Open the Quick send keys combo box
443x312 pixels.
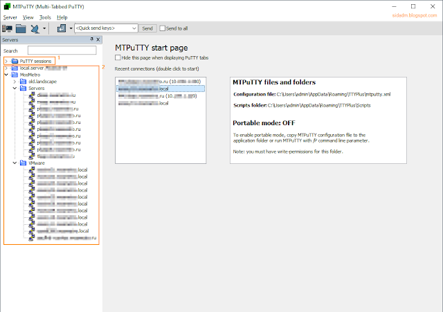click(106, 28)
